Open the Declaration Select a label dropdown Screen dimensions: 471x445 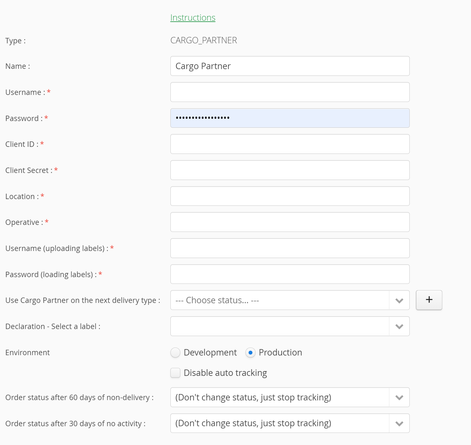tap(290, 326)
